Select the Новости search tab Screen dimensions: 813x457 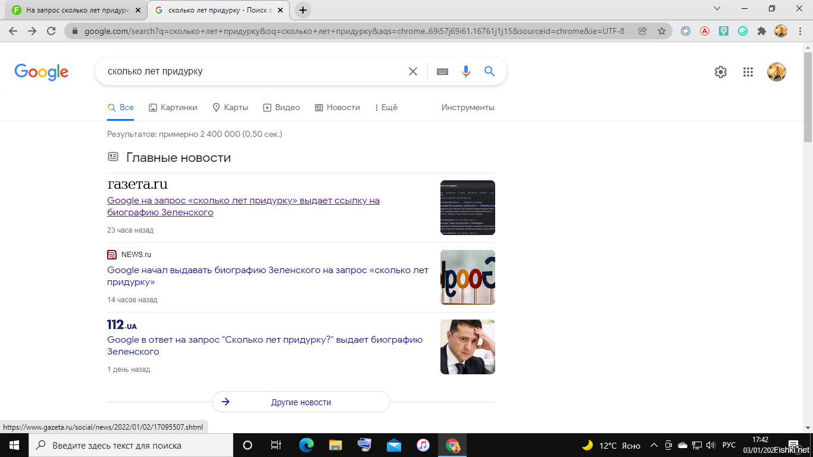(x=337, y=108)
